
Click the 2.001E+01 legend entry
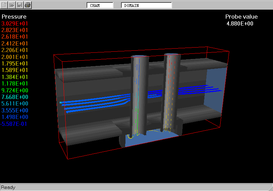click(15, 57)
